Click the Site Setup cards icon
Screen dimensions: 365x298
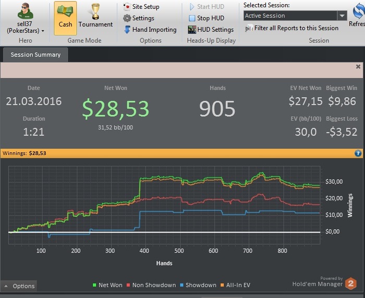click(x=127, y=7)
